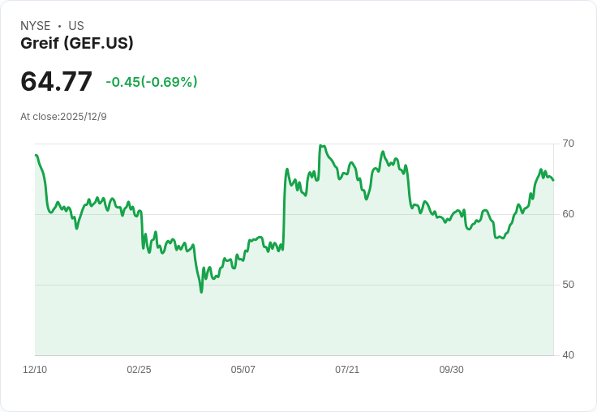Click the At close 2025/12/9 text
Screen dimensions: 597x412
[63, 116]
